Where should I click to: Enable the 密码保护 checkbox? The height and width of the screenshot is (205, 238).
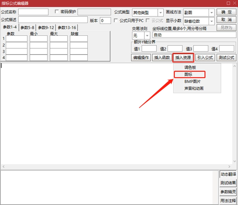click(x=57, y=12)
